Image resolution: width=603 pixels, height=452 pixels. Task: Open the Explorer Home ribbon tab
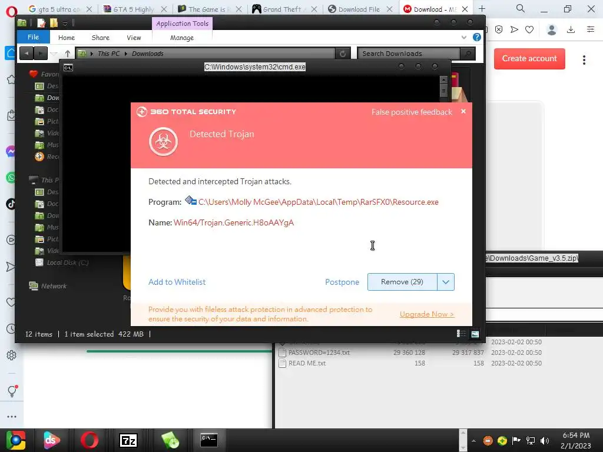pyautogui.click(x=67, y=38)
